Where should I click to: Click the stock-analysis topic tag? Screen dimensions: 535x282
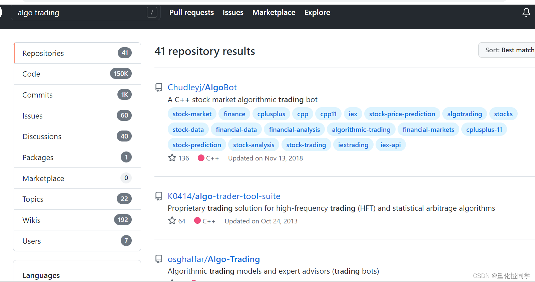pyautogui.click(x=253, y=145)
